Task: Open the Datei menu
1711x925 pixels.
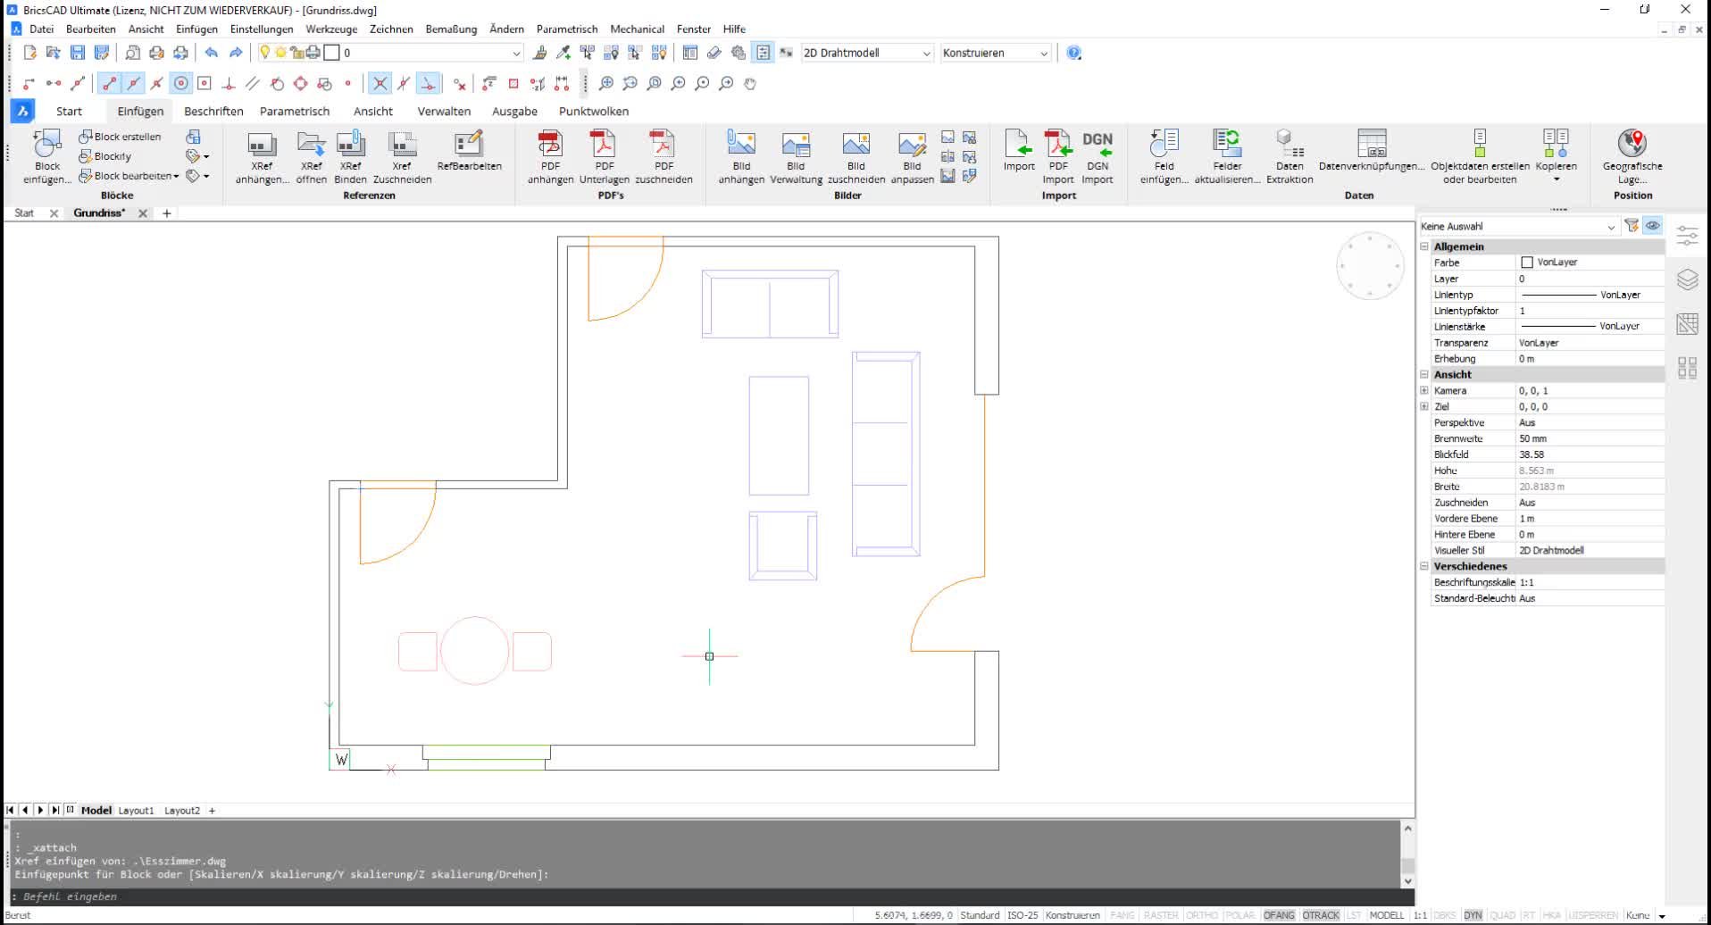Action: point(41,29)
